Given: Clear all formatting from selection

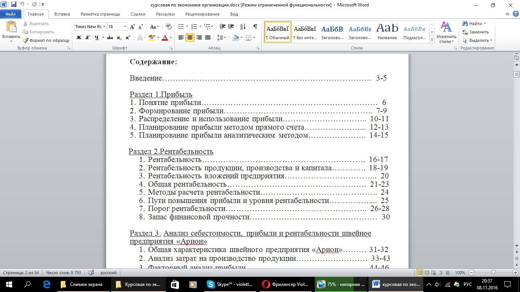Looking at the screenshot, I should pos(168,27).
